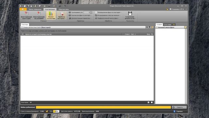Image resolution: width=209 pixels, height=118 pixels.
Task: Click the undo arrow icon in clusters header
Action: point(147,27)
